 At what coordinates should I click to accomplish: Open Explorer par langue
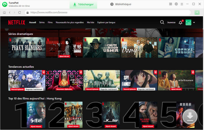(106, 22)
